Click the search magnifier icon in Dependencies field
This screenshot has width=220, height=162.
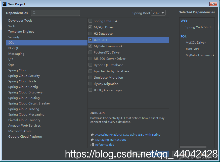(34, 13)
